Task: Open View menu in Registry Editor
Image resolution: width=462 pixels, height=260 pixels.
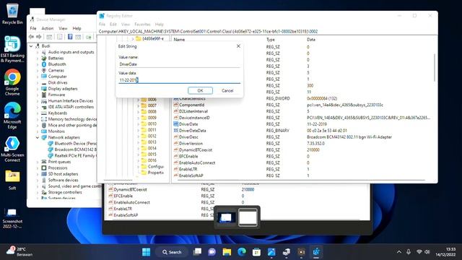Action: 126,24
